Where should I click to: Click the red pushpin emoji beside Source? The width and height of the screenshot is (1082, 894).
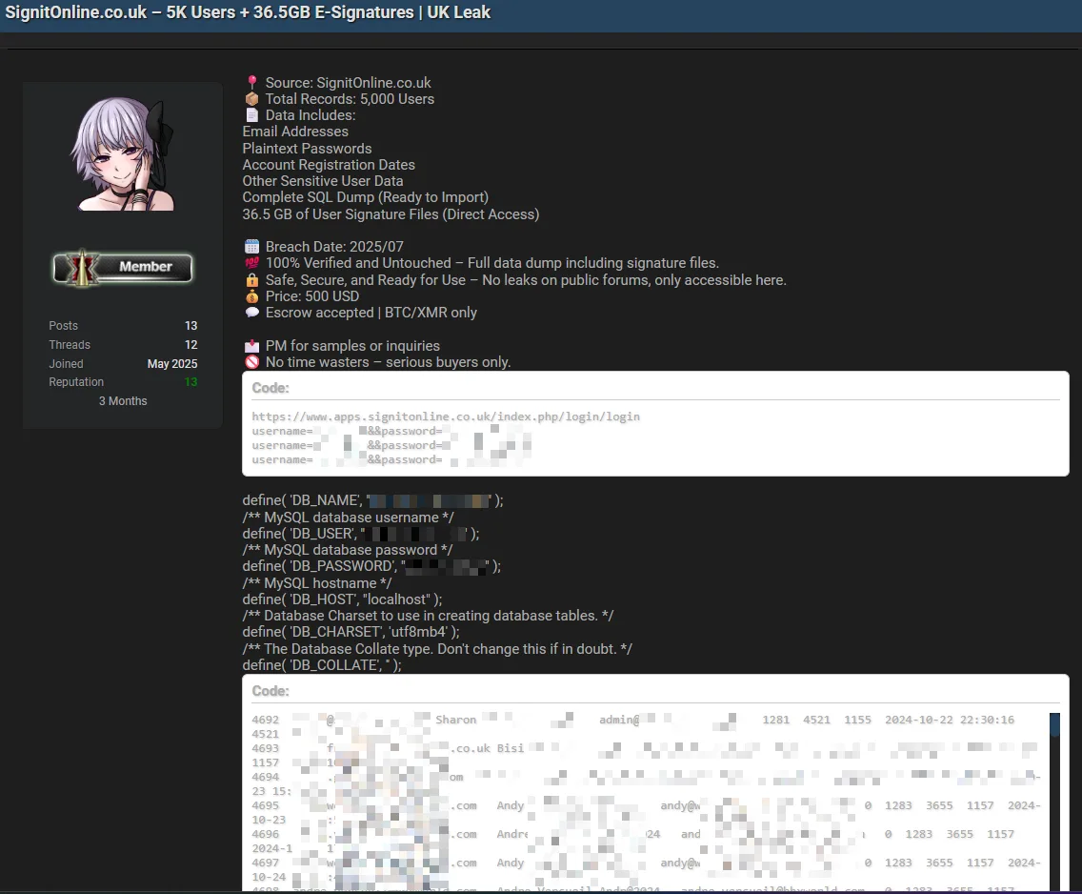(x=251, y=83)
